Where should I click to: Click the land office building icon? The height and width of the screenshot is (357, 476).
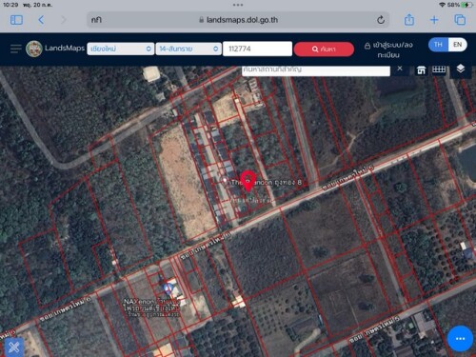tap(421, 70)
